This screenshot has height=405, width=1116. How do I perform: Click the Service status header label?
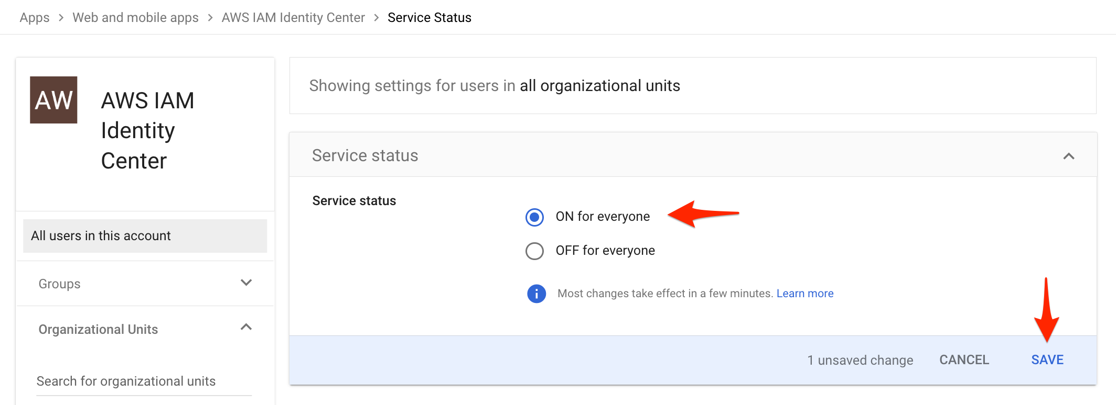365,155
